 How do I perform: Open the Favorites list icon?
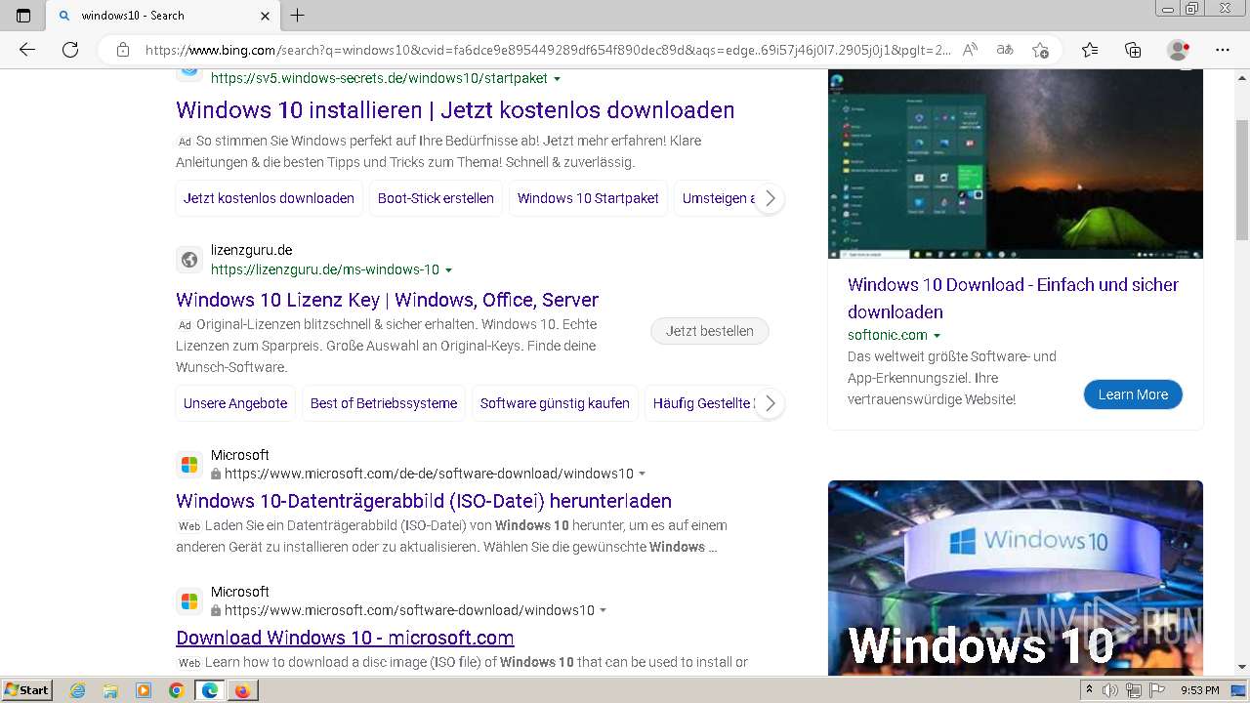[1090, 50]
